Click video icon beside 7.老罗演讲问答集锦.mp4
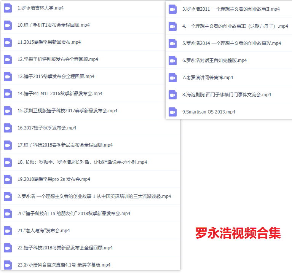The height and width of the screenshot is (273, 292). pos(172,78)
